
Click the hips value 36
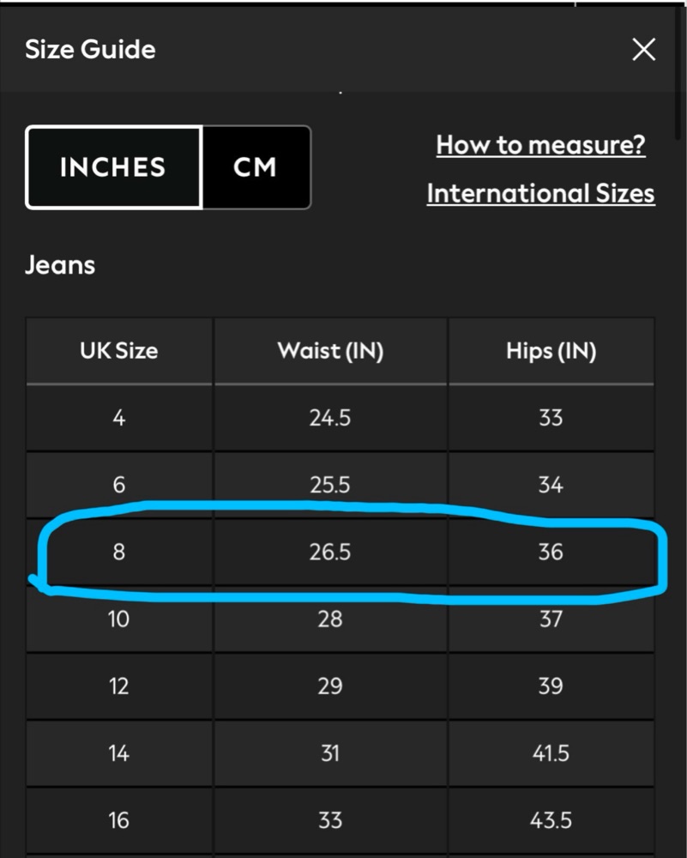[551, 552]
